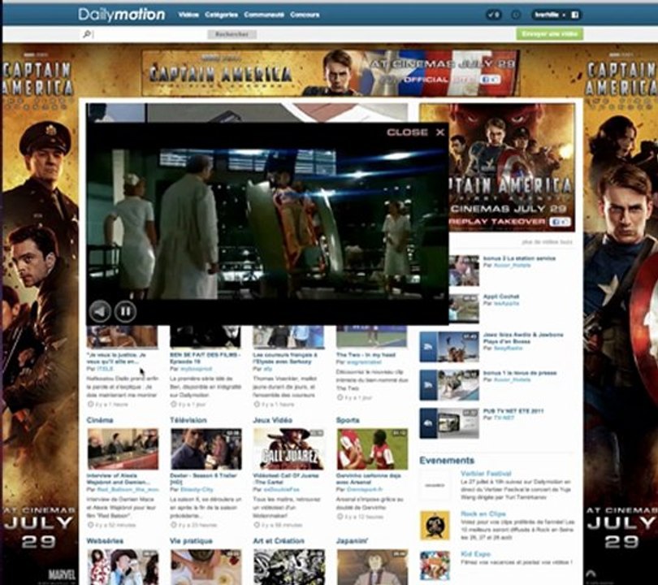Click the 4h badge beside PUB TV NET video
This screenshot has width=658, height=585.
(x=428, y=423)
